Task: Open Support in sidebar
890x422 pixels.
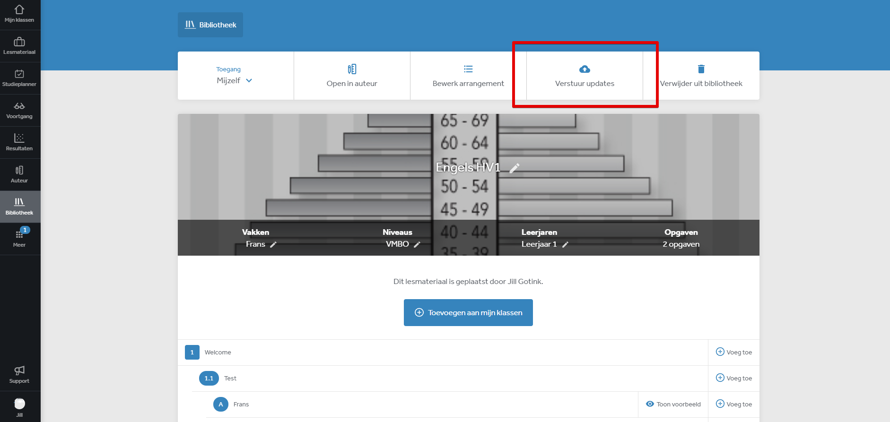Action: tap(19, 375)
